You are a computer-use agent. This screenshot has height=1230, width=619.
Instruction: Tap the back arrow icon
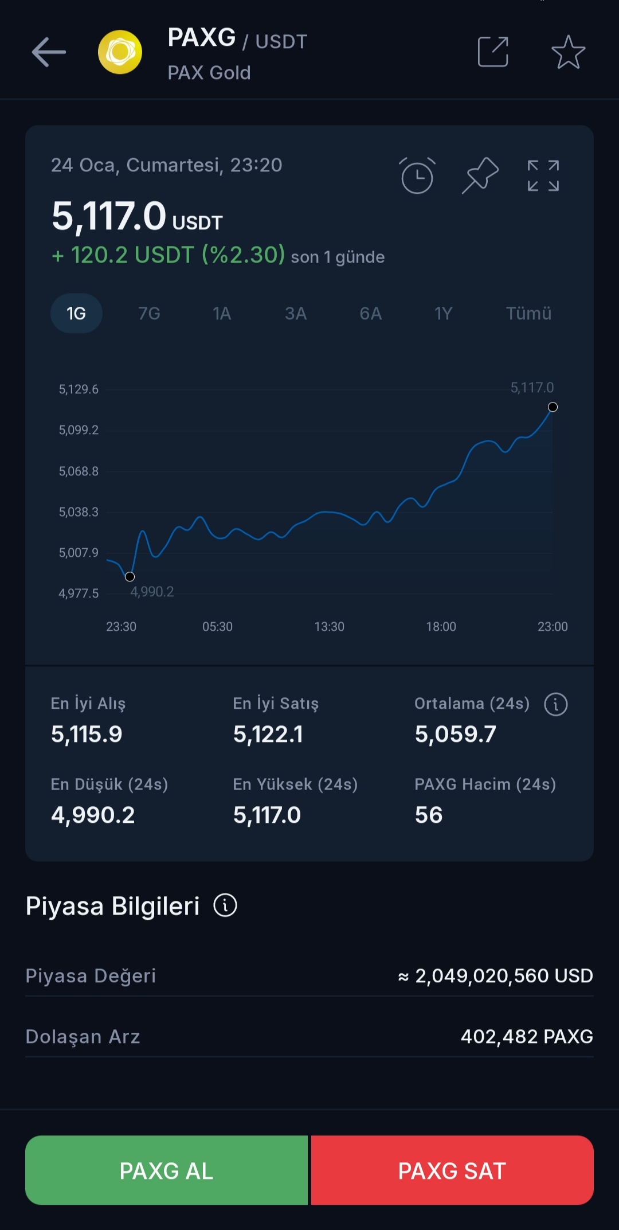(49, 52)
